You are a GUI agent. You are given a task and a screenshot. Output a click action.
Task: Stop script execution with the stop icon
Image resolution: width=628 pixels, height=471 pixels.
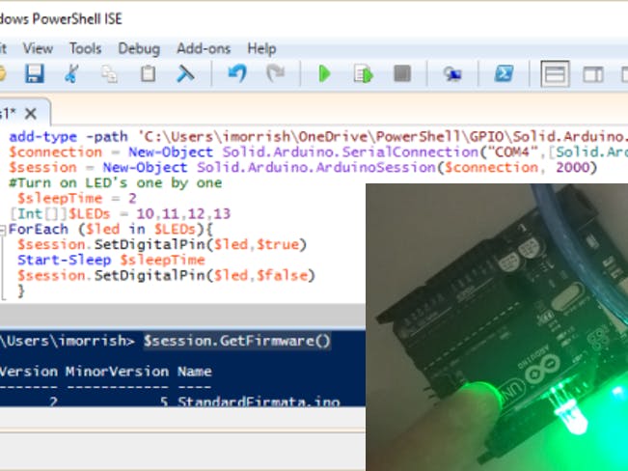click(402, 73)
